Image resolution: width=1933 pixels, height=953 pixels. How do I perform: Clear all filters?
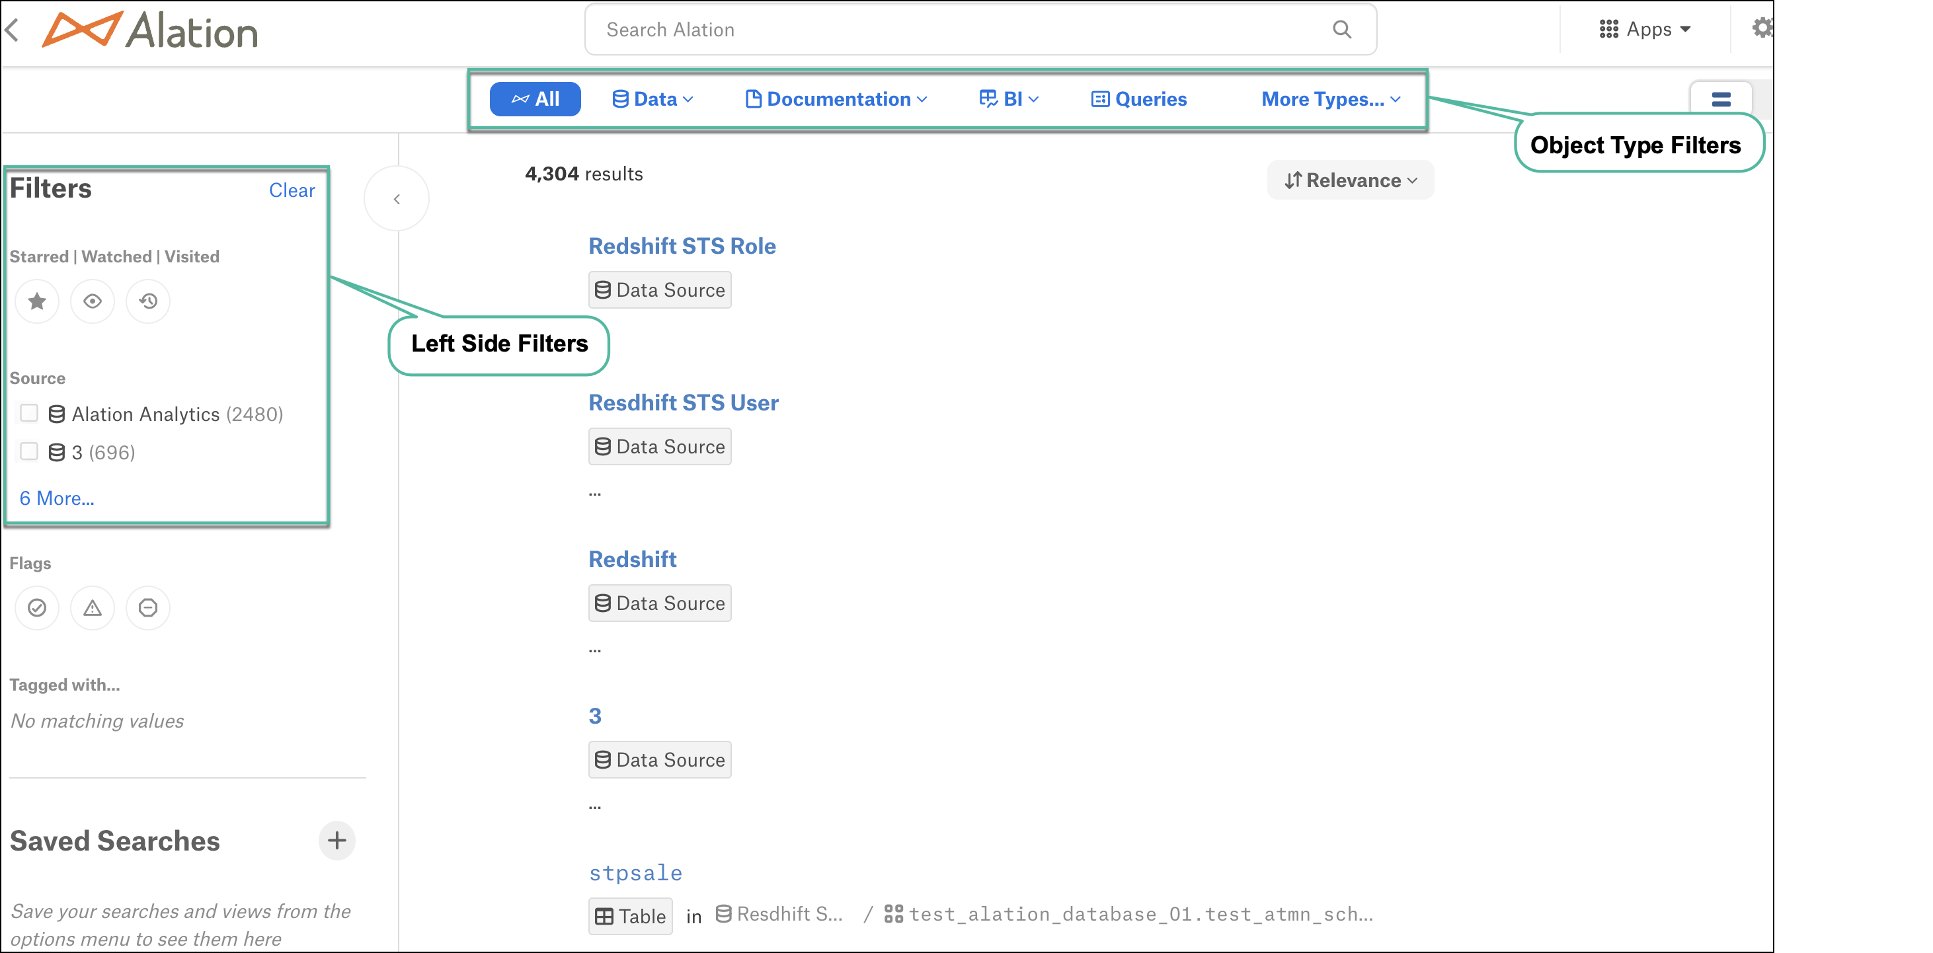(292, 190)
